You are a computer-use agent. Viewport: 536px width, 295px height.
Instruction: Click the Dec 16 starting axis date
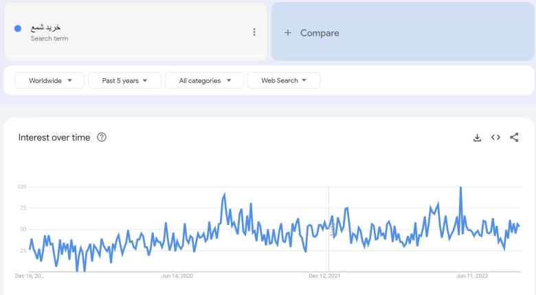point(30,276)
